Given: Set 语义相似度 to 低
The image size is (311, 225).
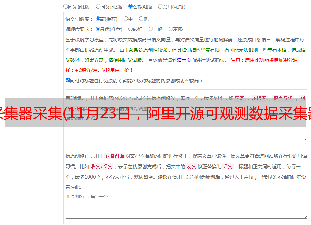Looking at the screenshot, I should [x=141, y=19].
